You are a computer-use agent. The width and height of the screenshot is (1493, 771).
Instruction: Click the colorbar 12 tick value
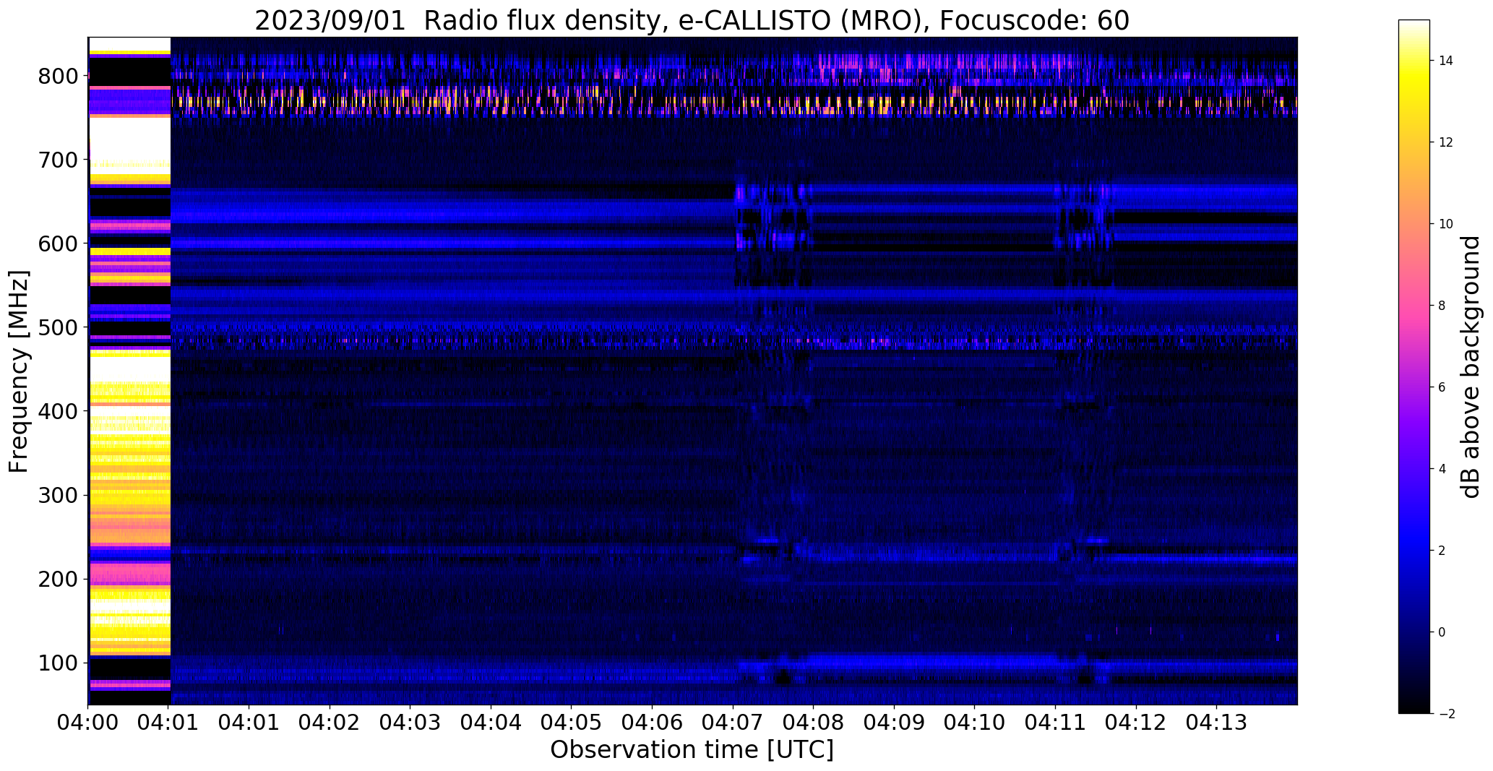coord(1446,142)
